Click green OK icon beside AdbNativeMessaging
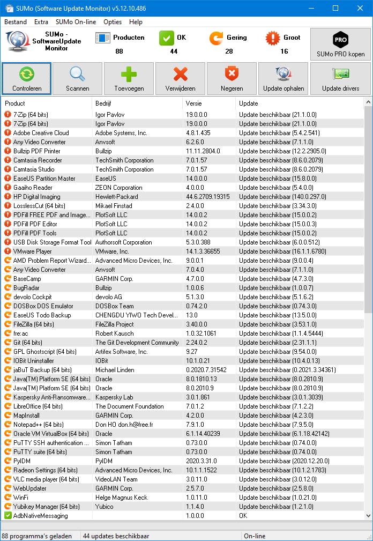Image resolution: width=373 pixels, height=541 pixels. 8,515
